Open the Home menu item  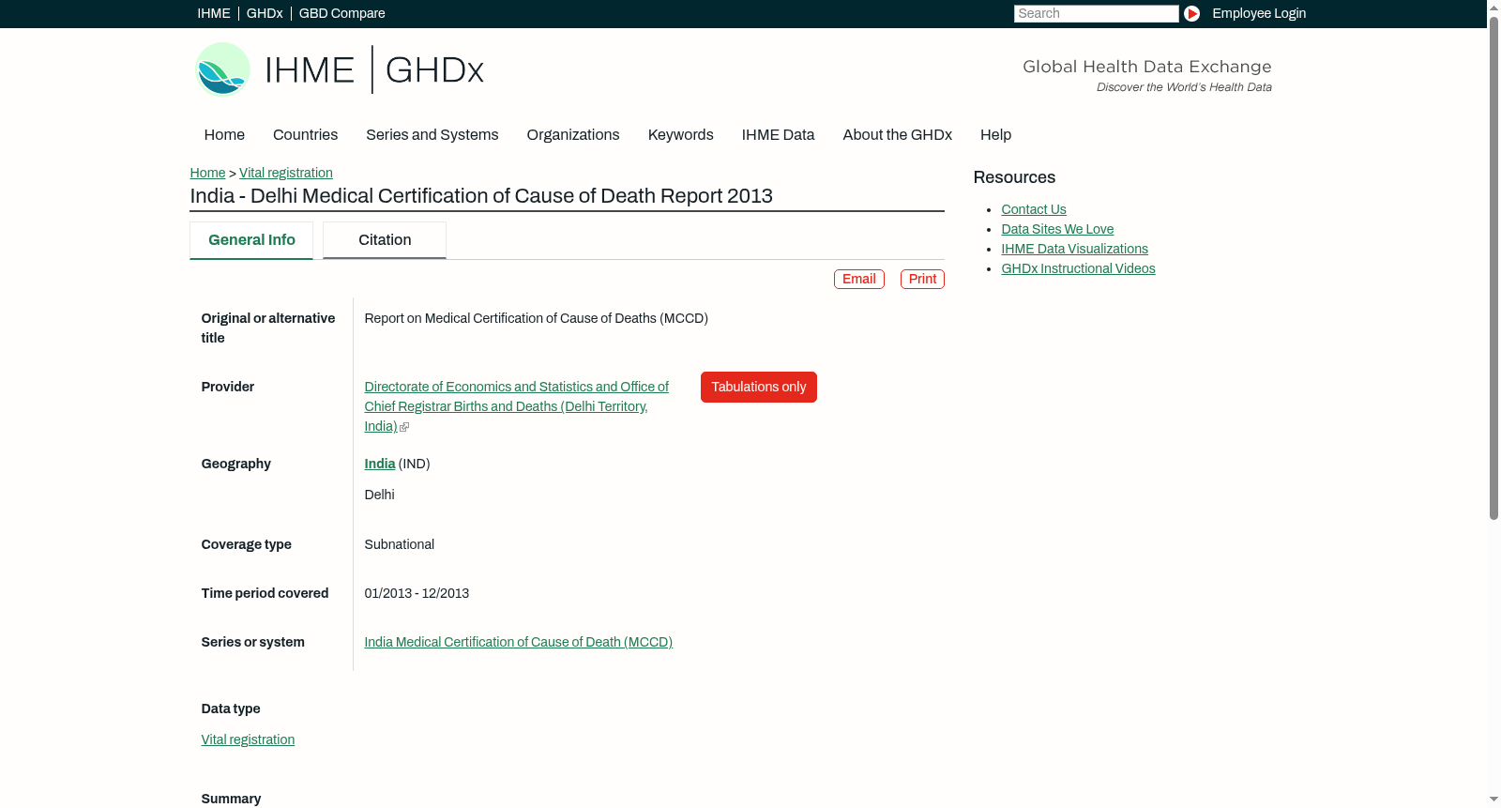[x=224, y=135]
